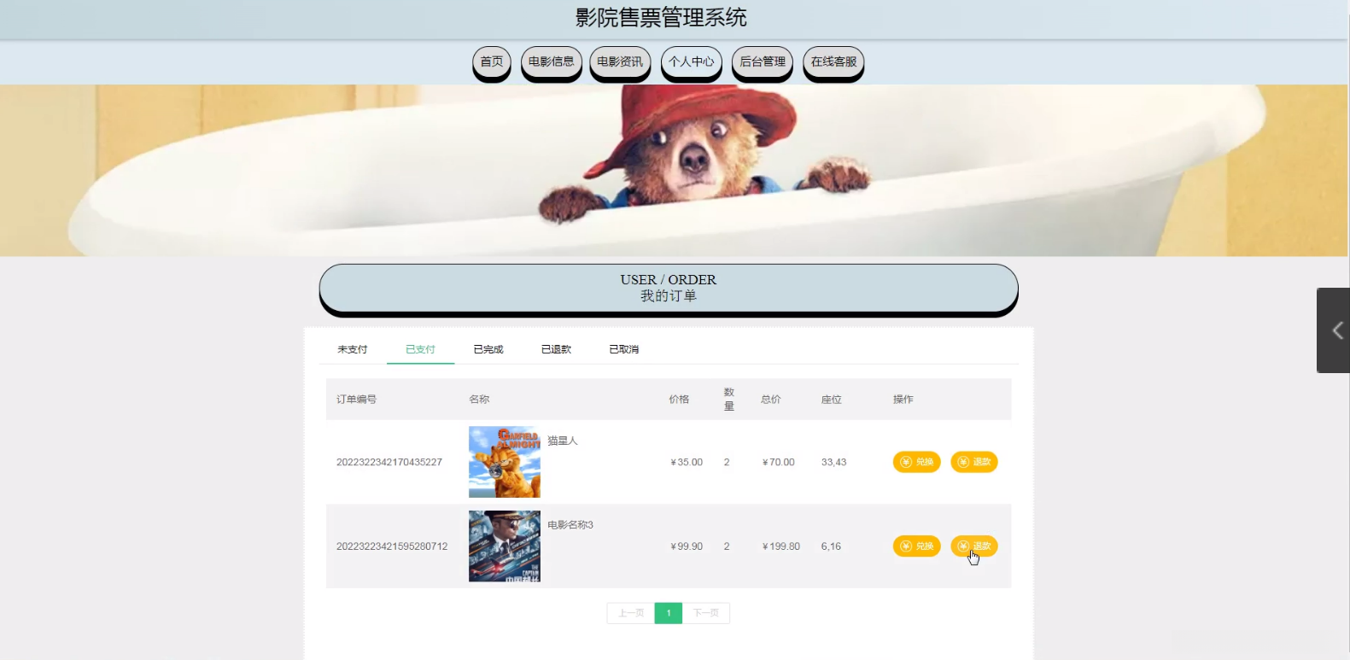Viewport: 1350px width, 660px height.
Task: Go to next page with 下一页
Action: 706,613
